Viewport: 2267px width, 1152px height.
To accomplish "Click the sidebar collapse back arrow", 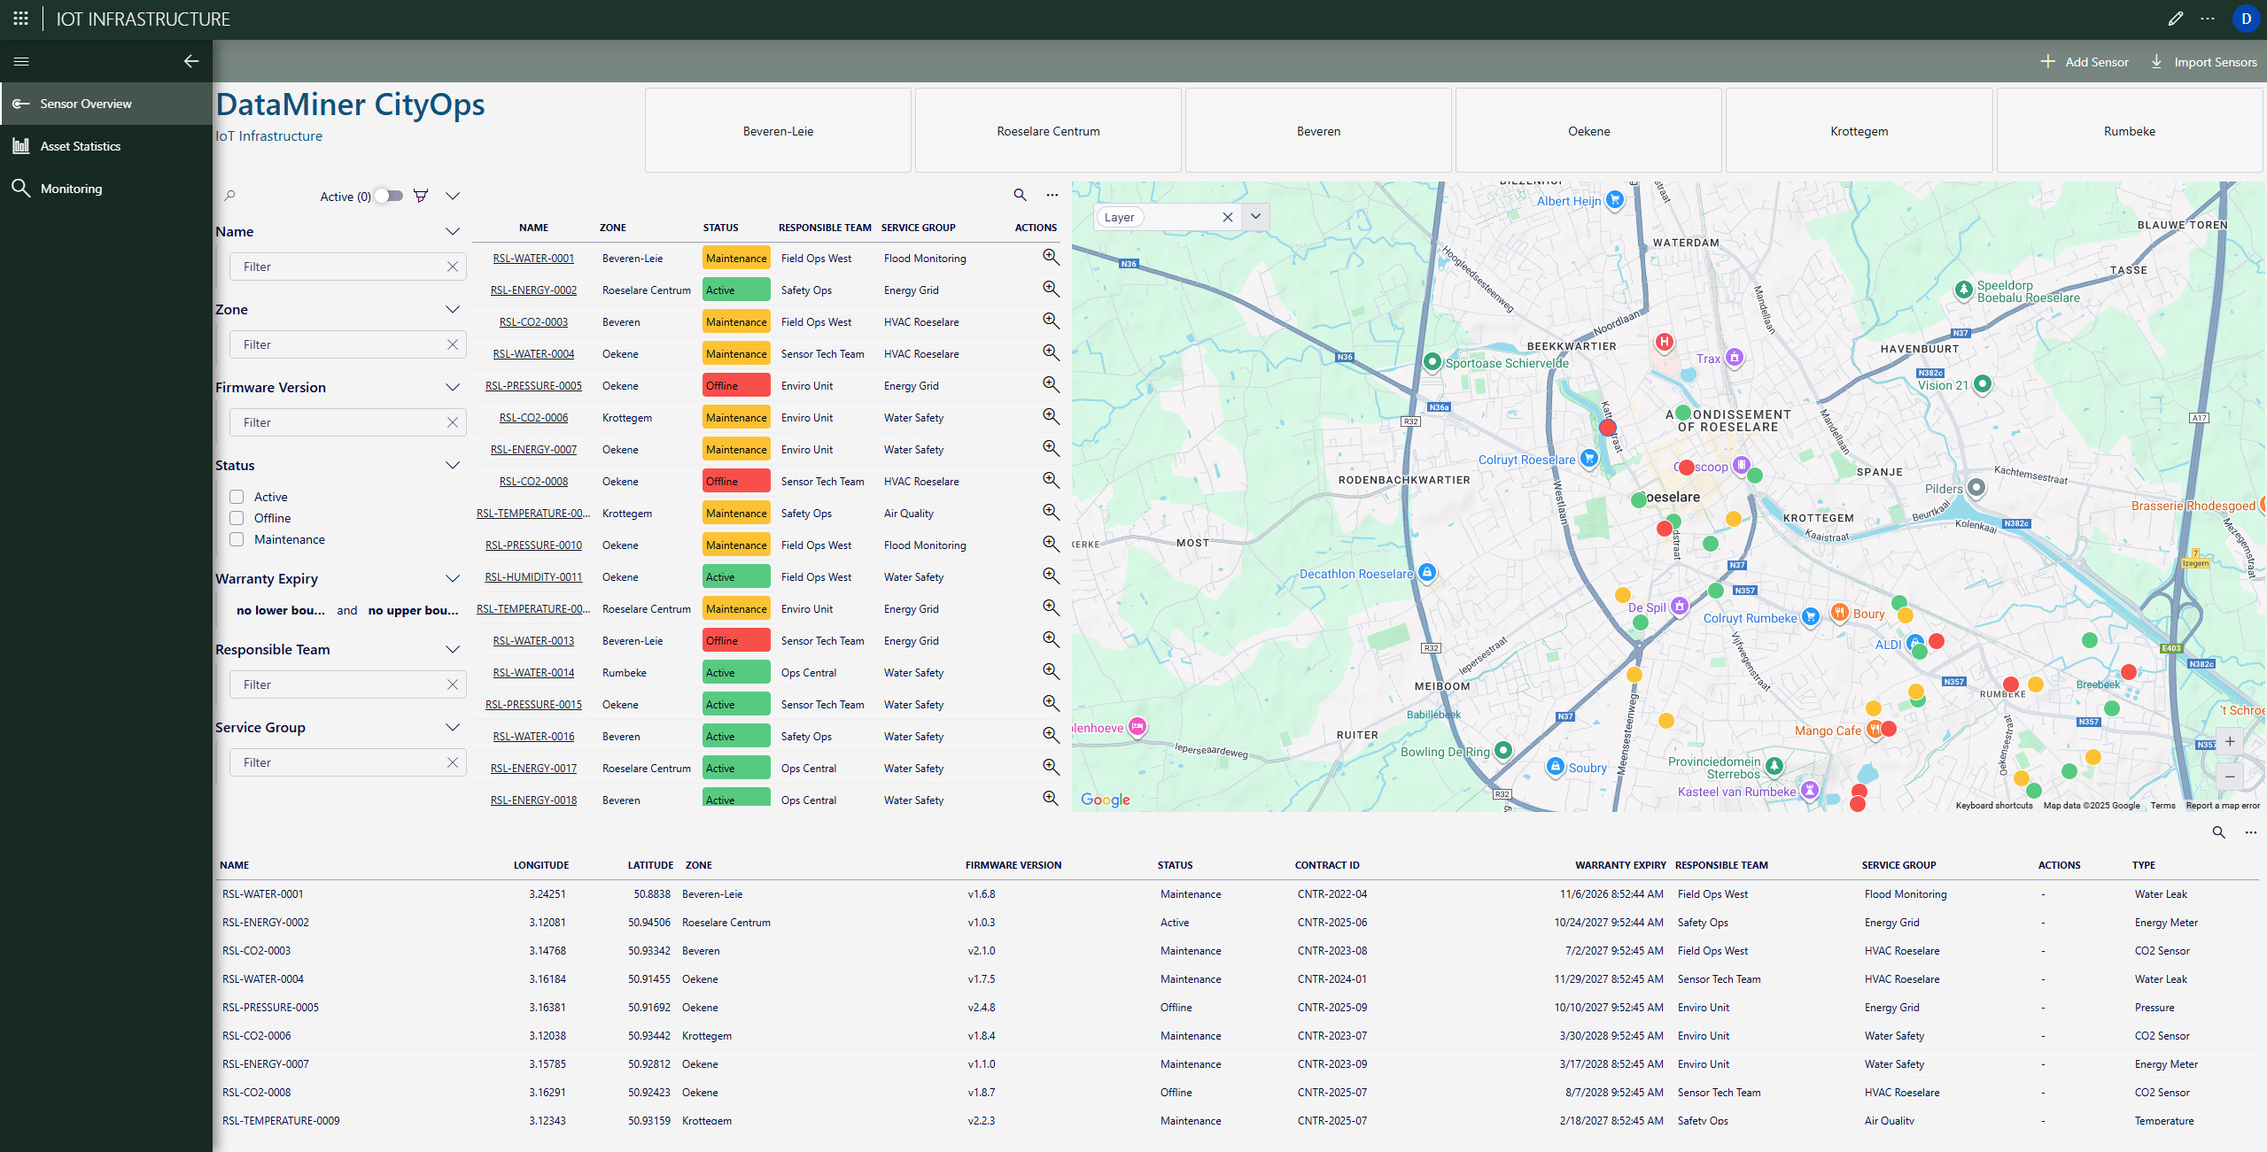I will coord(191,61).
